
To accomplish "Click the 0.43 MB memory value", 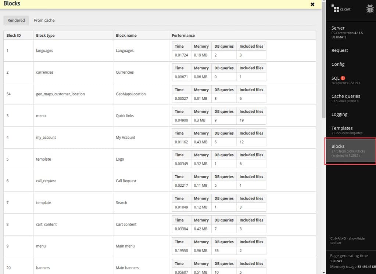I will click(200, 142).
